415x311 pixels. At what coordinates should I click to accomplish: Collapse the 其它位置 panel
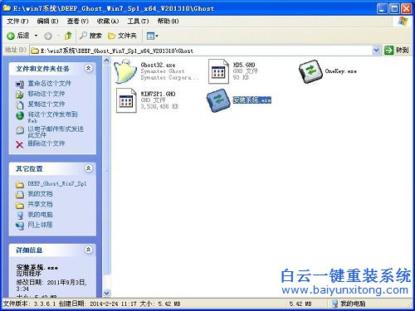pos(88,168)
